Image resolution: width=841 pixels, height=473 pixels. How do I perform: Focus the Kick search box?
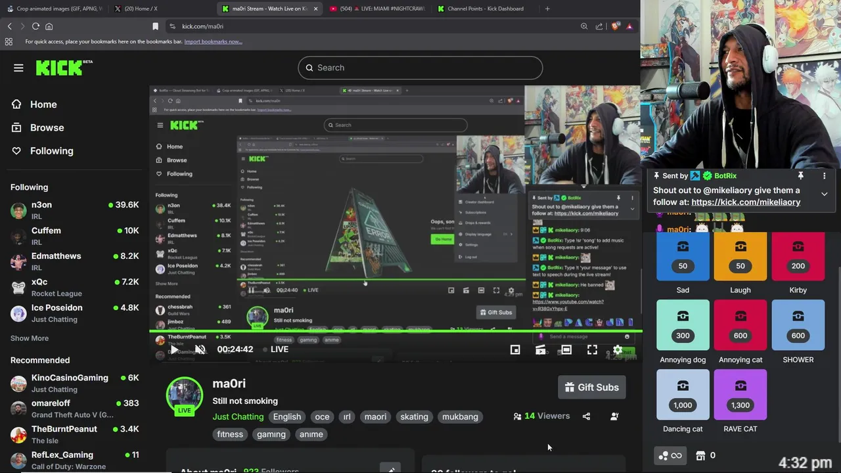(x=420, y=68)
